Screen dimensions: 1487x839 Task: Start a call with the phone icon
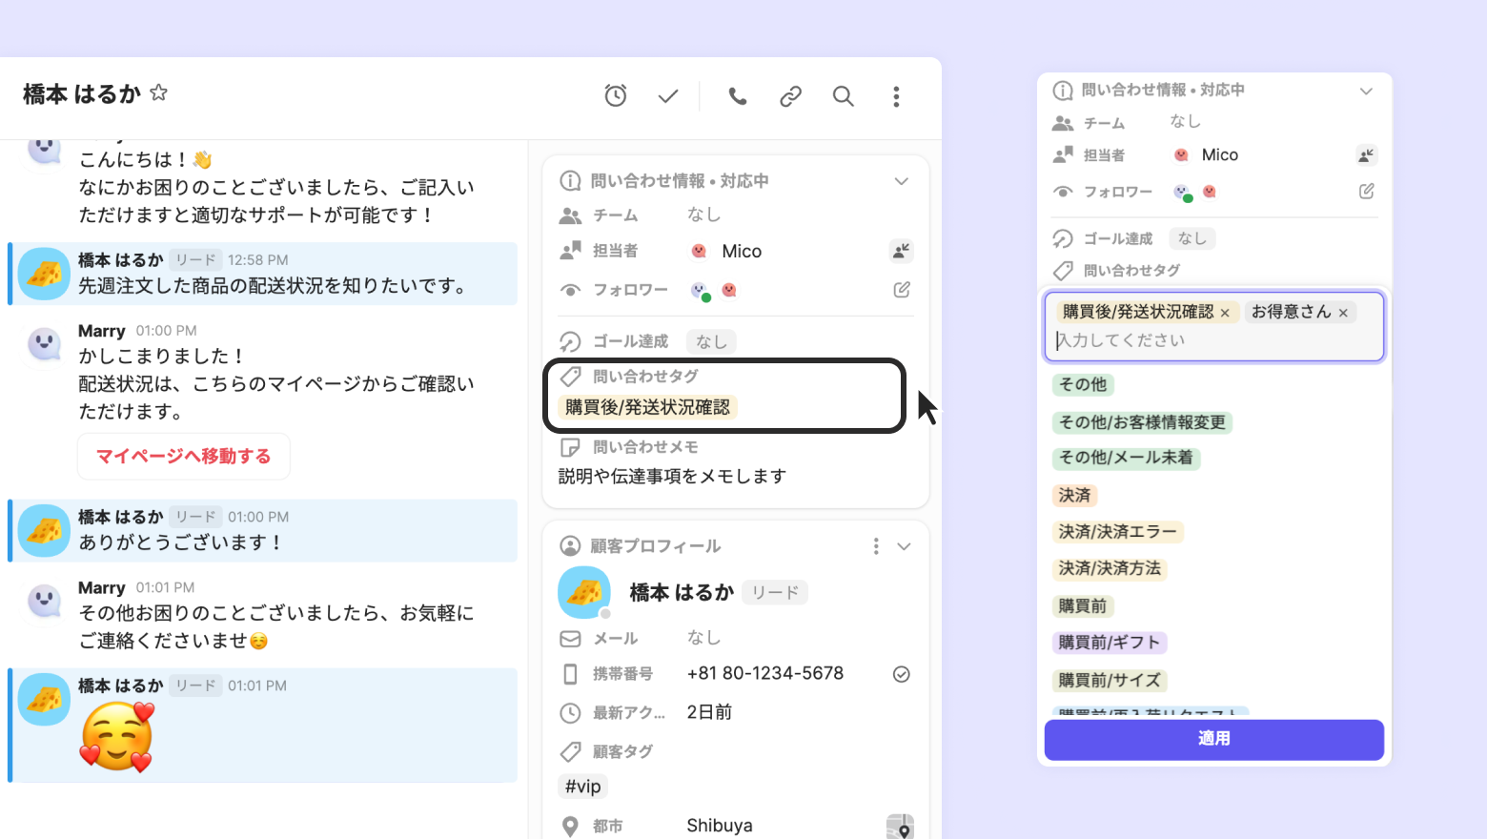tap(738, 95)
